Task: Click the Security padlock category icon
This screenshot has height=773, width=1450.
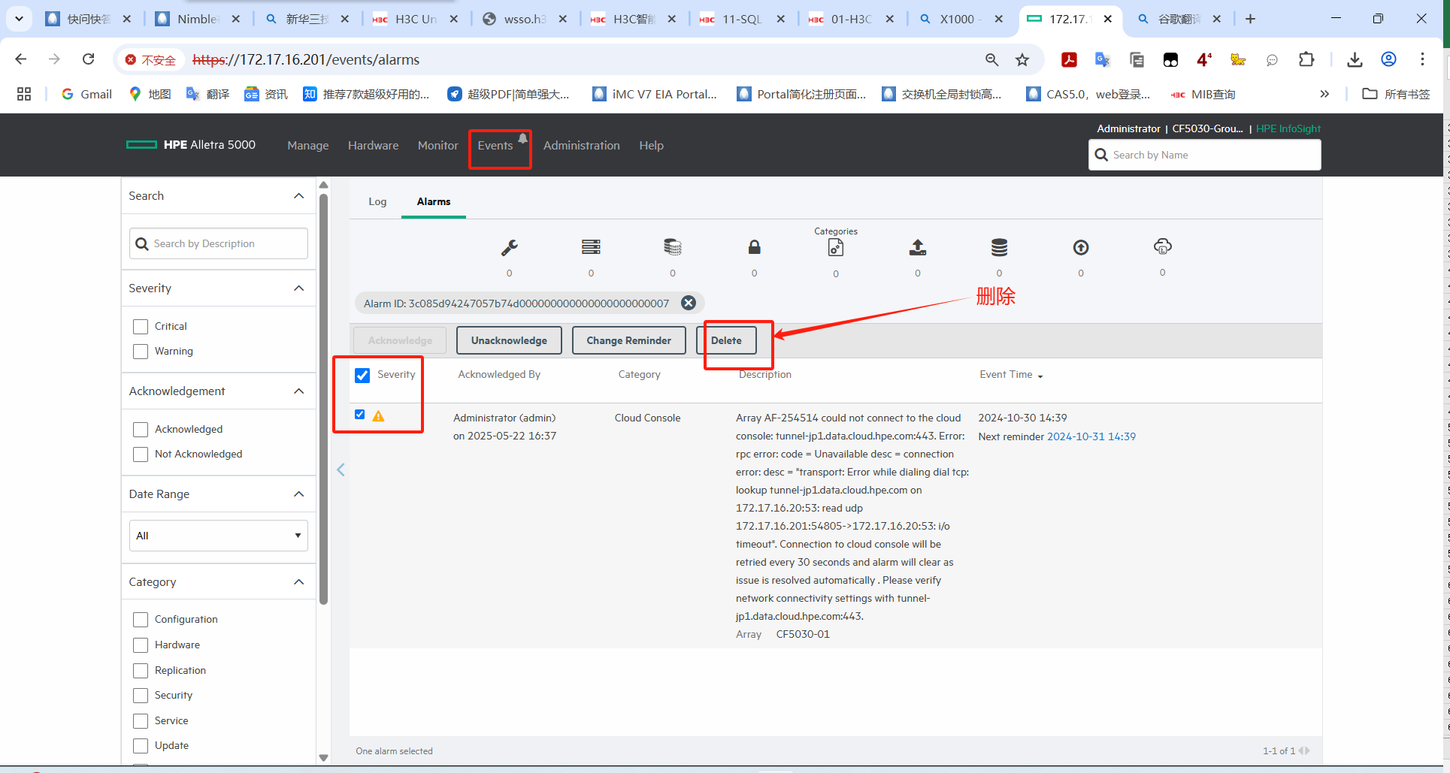Action: click(x=755, y=246)
